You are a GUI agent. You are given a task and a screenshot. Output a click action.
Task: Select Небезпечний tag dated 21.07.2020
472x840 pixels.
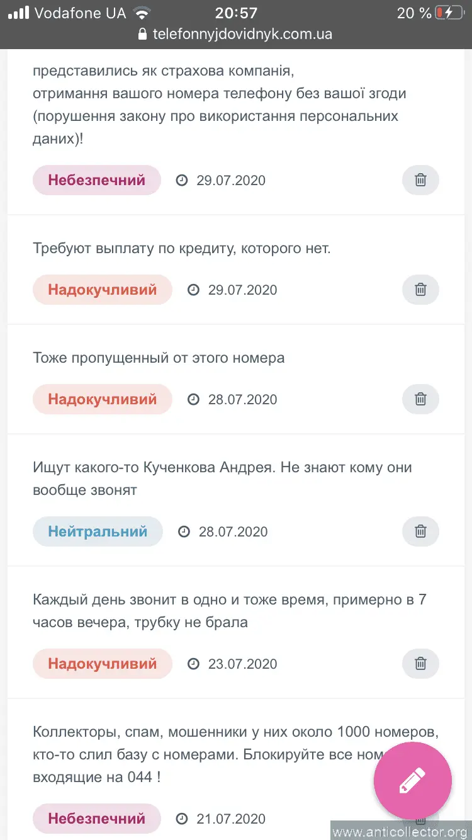(97, 819)
